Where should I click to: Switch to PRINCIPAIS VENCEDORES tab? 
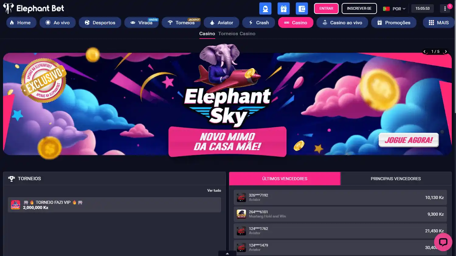tap(396, 179)
